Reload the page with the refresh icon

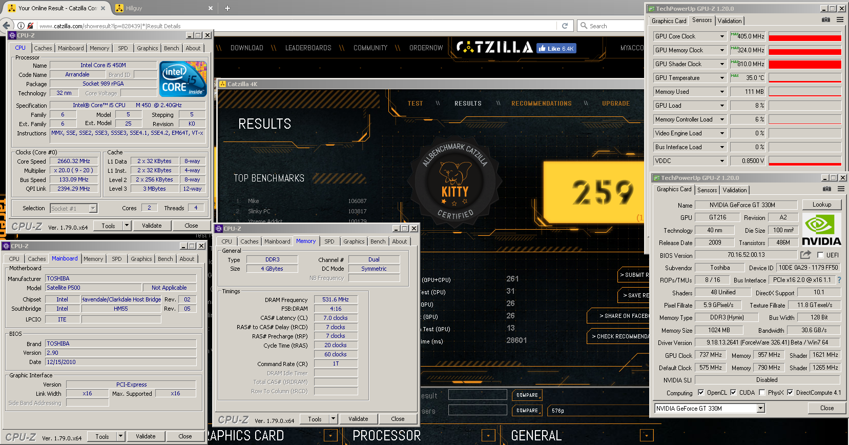[x=565, y=26]
